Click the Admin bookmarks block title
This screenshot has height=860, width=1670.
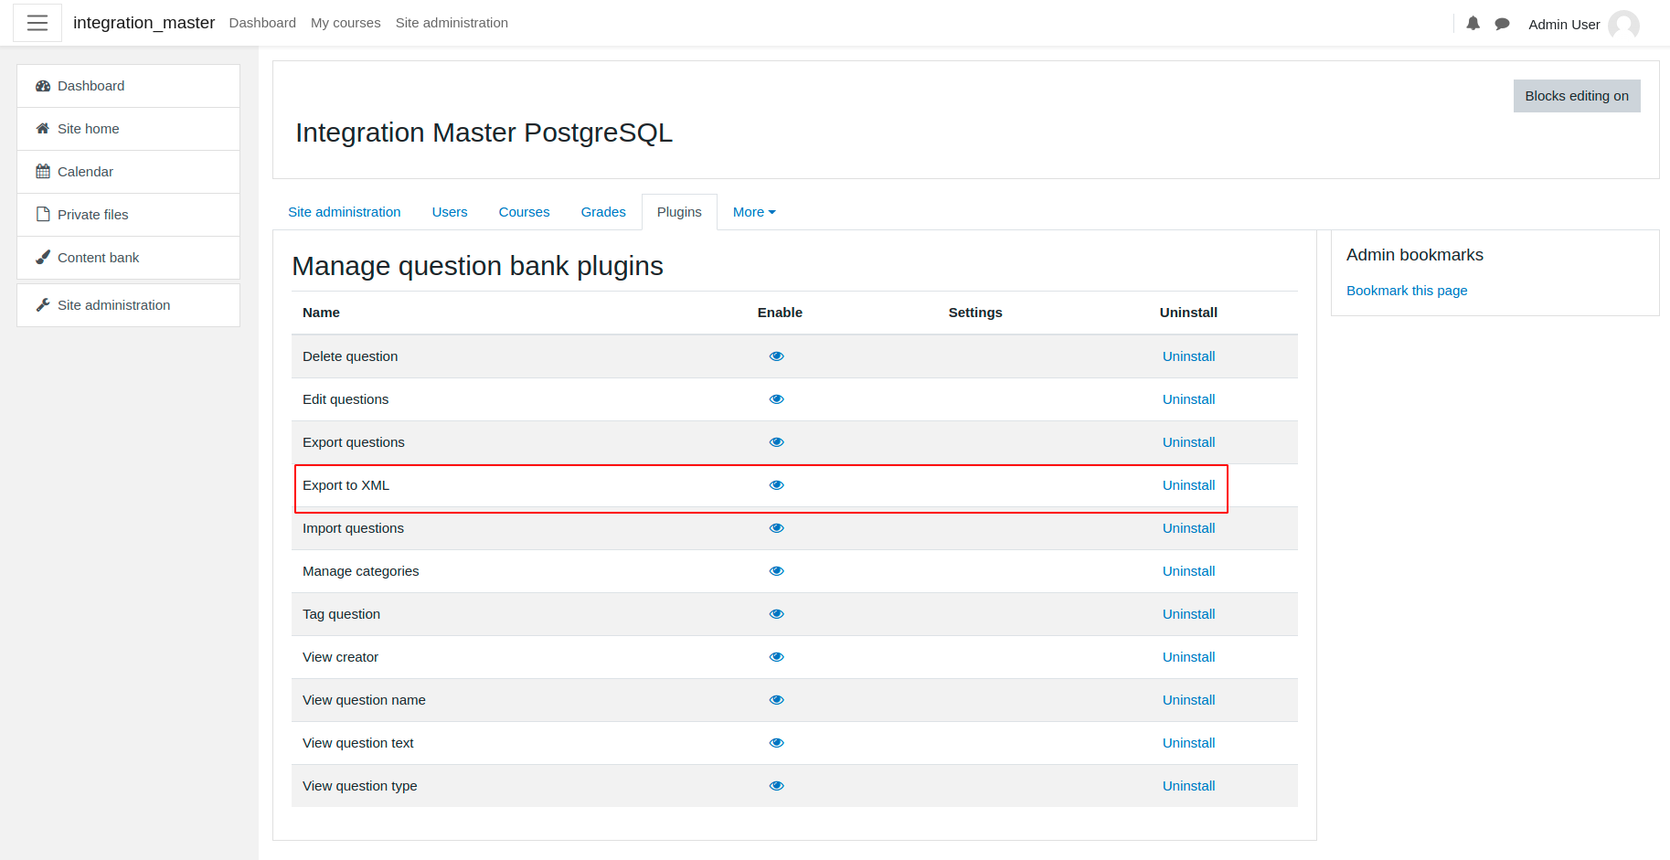(x=1414, y=255)
